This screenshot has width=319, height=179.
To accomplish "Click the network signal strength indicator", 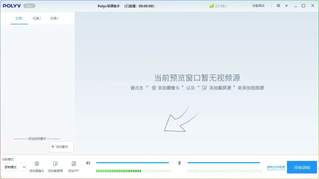I will pos(211,6).
